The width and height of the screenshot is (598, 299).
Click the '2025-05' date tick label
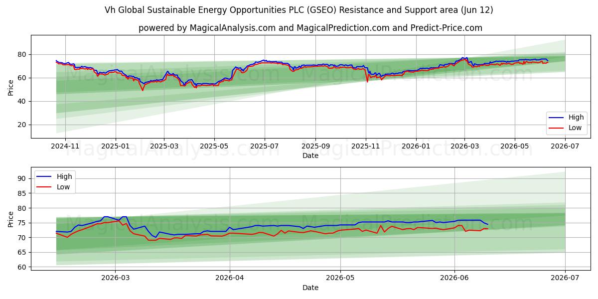click(x=214, y=146)
